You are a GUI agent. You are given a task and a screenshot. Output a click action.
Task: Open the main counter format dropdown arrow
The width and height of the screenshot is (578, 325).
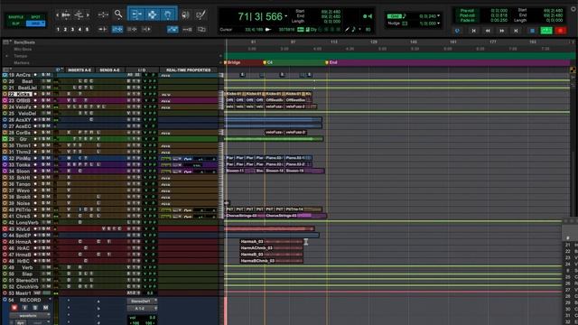286,16
